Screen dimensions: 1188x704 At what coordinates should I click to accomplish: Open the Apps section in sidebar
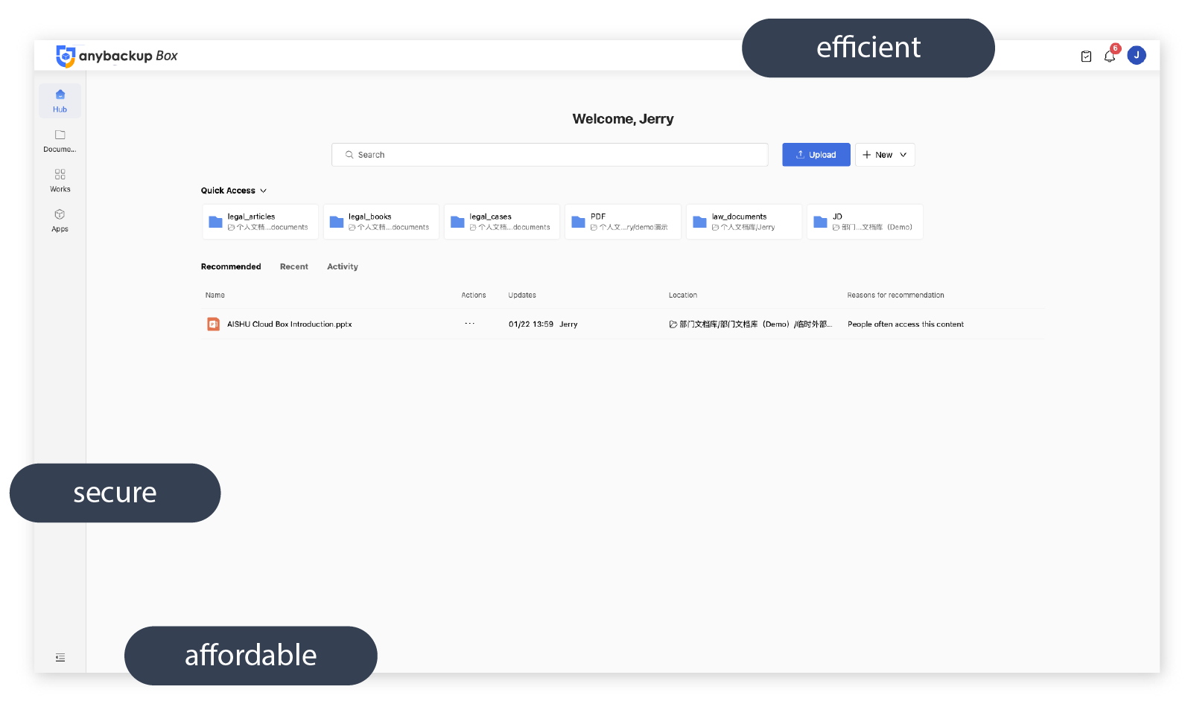60,220
